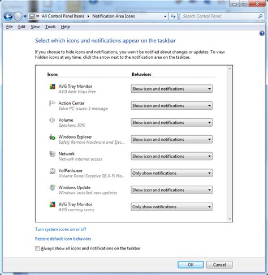Image resolution: width=268 pixels, height=275 pixels.
Task: Click the breadcrumb arrow after All Control Panel Items
Action: click(88, 16)
